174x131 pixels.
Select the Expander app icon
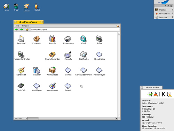[37, 39]
